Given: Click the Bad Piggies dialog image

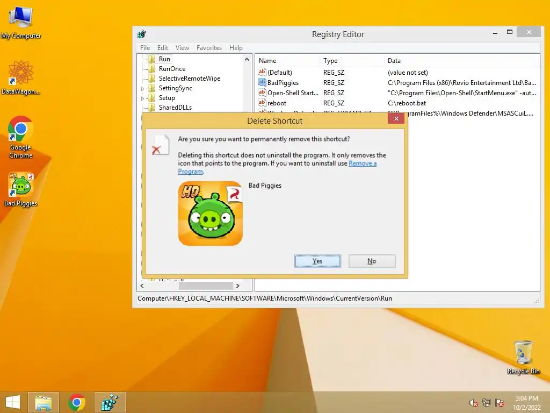Looking at the screenshot, I should 210,213.
